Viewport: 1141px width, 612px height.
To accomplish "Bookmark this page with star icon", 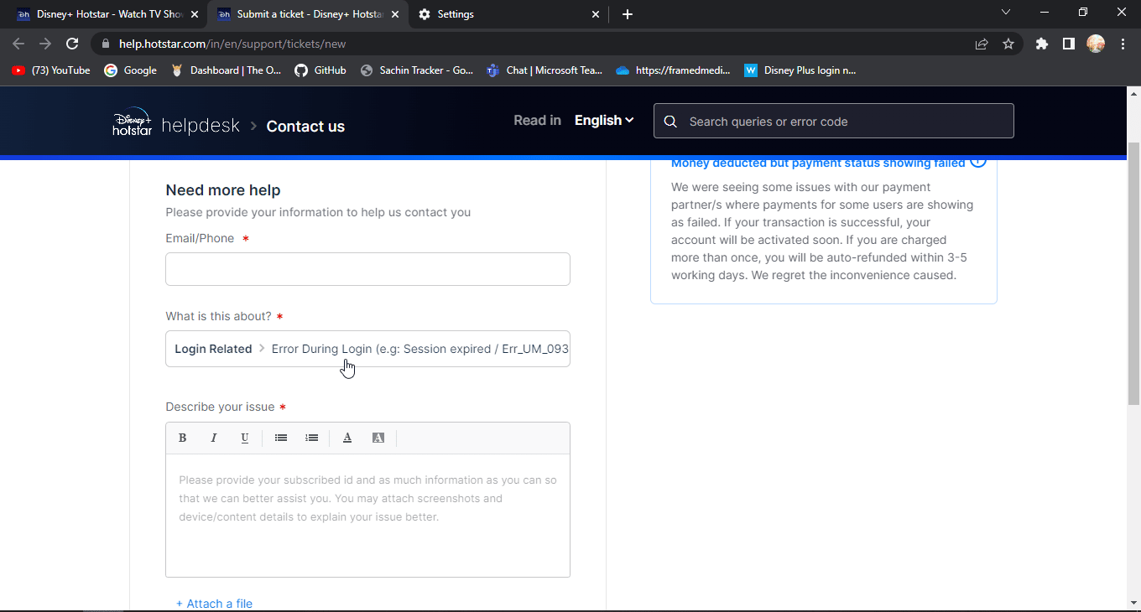I will (x=1008, y=44).
